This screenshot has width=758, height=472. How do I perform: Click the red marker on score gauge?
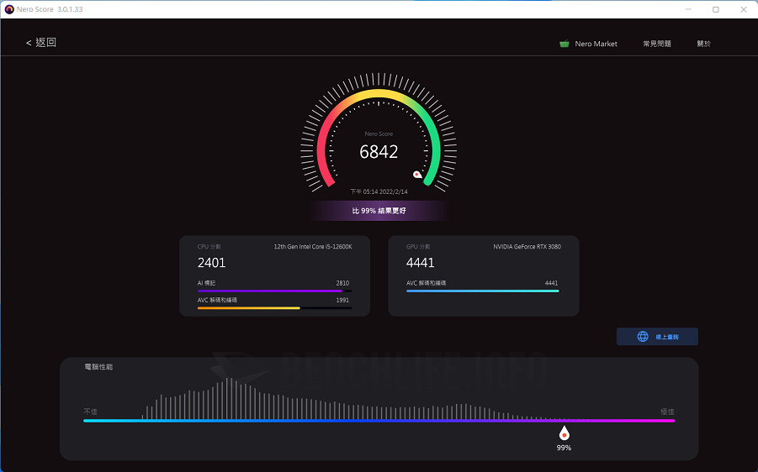pos(417,174)
